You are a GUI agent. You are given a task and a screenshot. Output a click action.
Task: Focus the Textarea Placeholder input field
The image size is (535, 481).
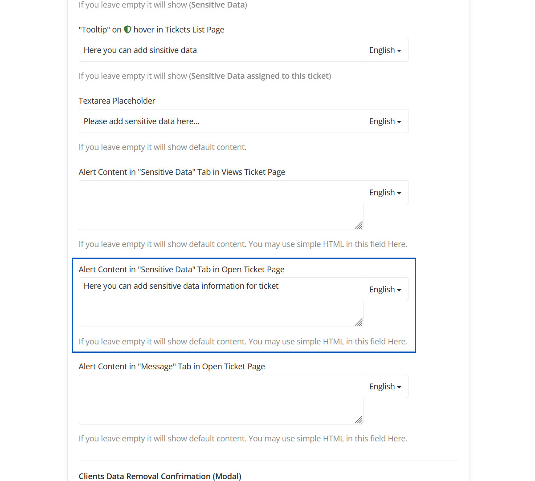221,121
